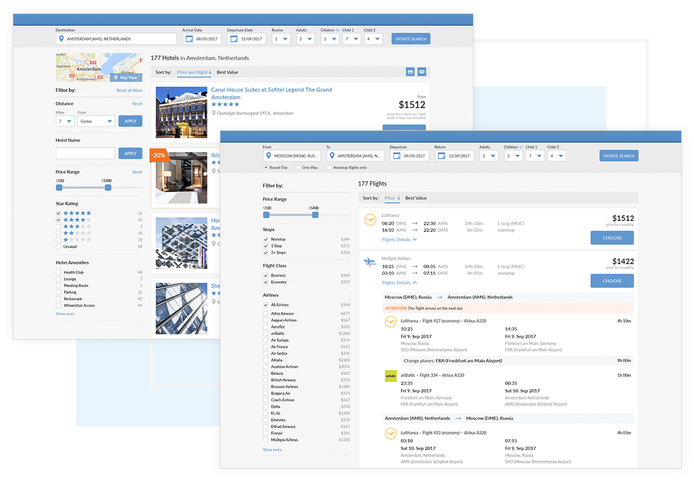This screenshot has height=482, width=694.
Task: Click the destination location pin icon
Action: point(61,39)
